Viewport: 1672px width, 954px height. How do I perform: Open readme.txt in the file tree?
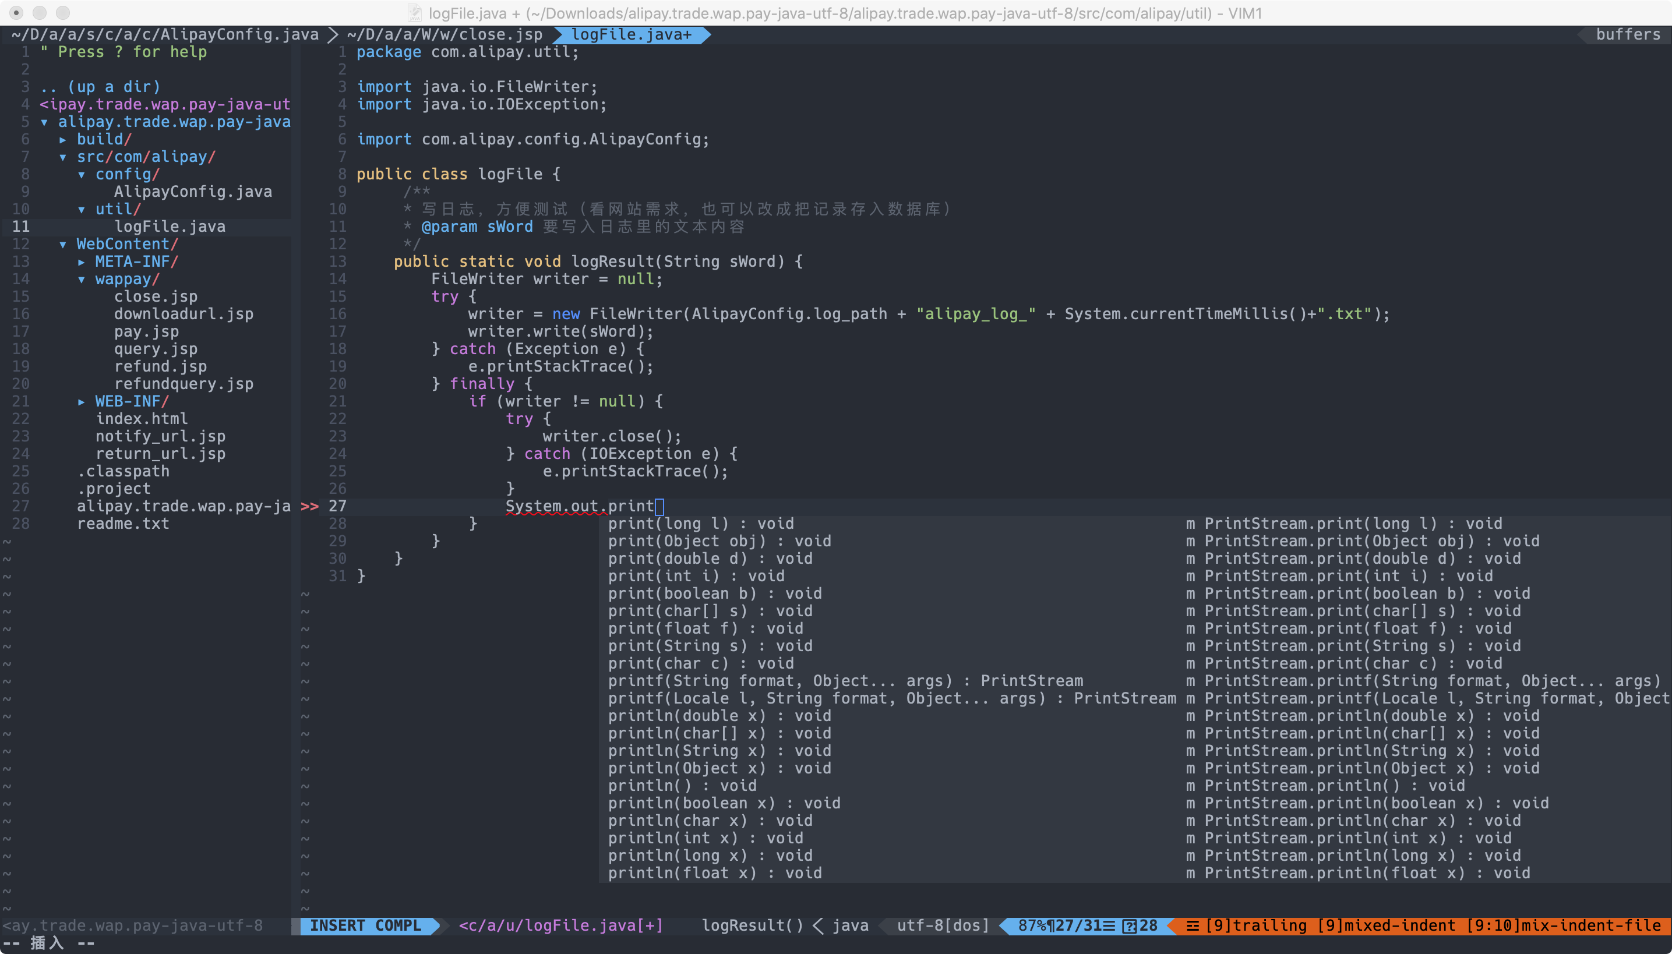tap(124, 524)
